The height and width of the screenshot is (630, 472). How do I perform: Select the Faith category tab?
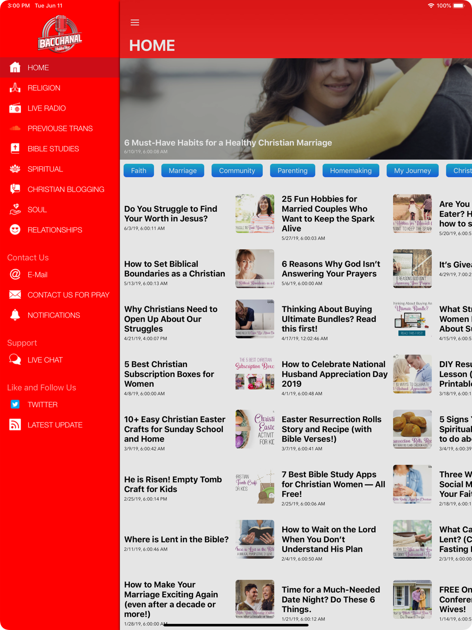139,170
